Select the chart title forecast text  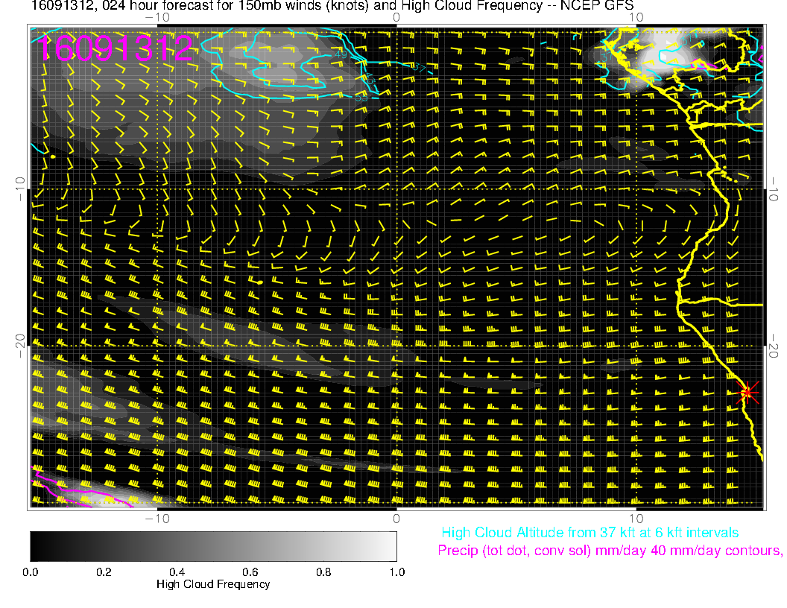(x=332, y=6)
